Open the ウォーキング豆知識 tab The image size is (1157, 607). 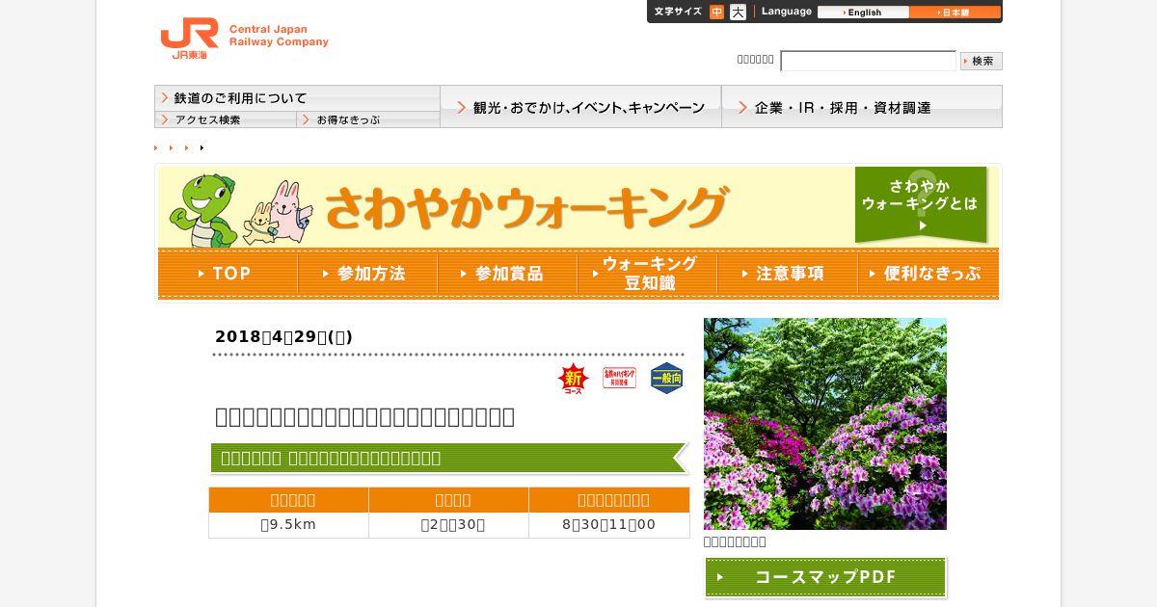point(647,274)
